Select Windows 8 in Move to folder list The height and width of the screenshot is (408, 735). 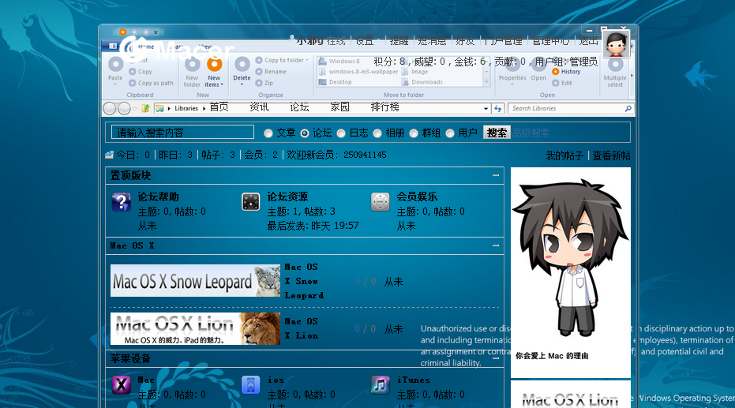(x=339, y=61)
